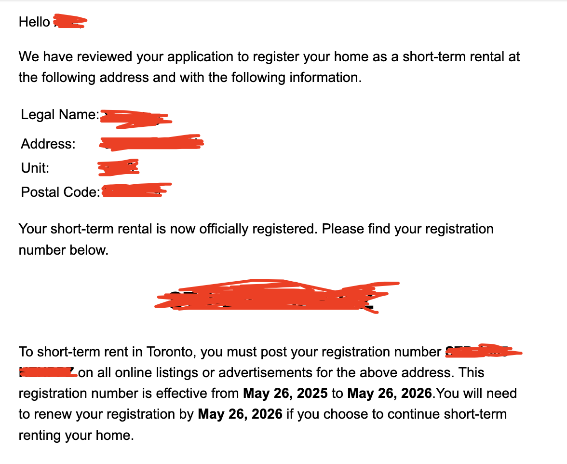Click 'renting your home.' closing text
This screenshot has height=464, width=567.
[76, 435]
